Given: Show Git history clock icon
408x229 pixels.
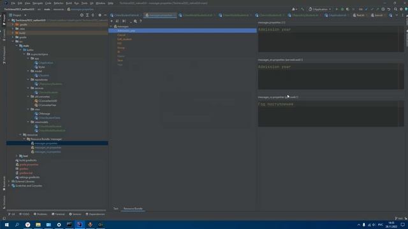Looking at the screenshot, I should pos(383,9).
